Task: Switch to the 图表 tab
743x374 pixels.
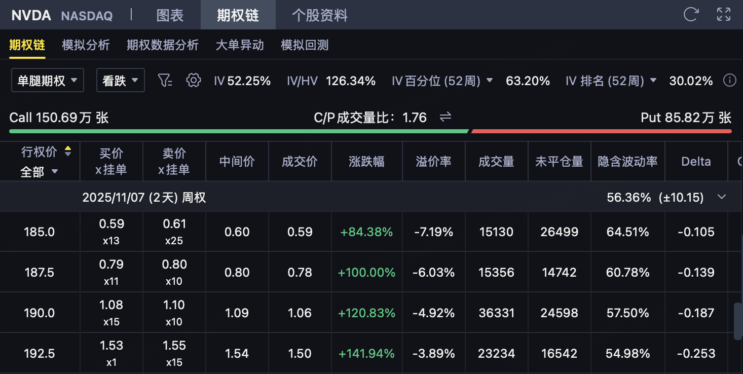Action: tap(170, 15)
